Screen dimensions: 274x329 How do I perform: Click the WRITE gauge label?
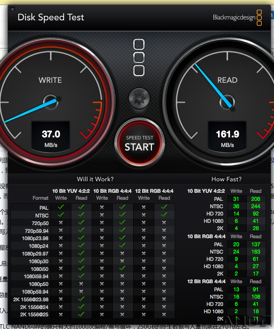click(50, 80)
